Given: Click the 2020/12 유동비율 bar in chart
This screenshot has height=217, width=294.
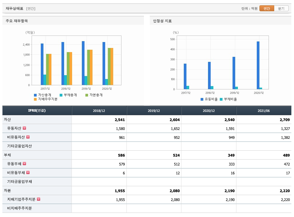Looking at the screenshot, I should [258, 65].
